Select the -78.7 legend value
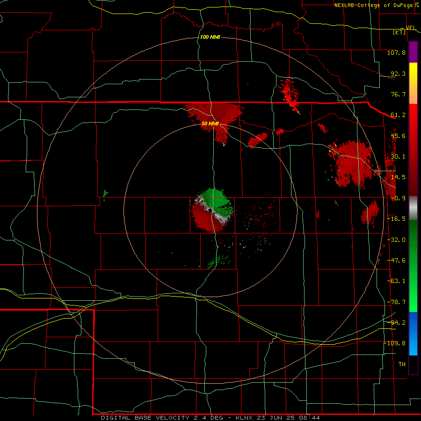The image size is (421, 421). coord(396,302)
